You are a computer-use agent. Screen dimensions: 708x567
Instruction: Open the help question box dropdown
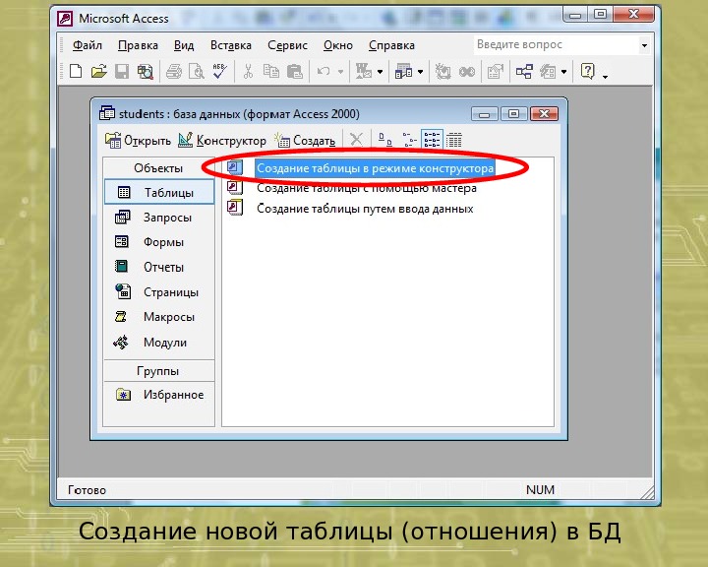tap(644, 45)
